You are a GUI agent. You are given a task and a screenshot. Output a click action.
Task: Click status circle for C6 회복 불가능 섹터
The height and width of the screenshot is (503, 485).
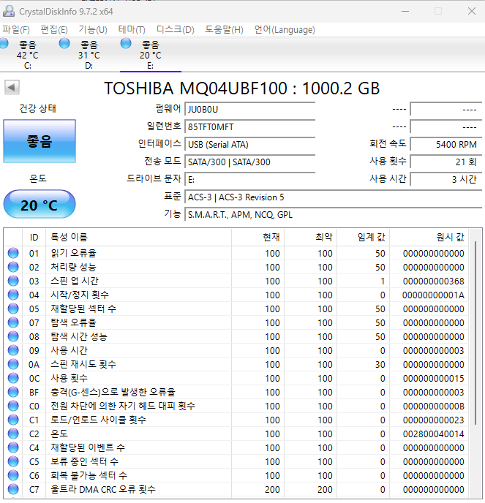(x=13, y=475)
